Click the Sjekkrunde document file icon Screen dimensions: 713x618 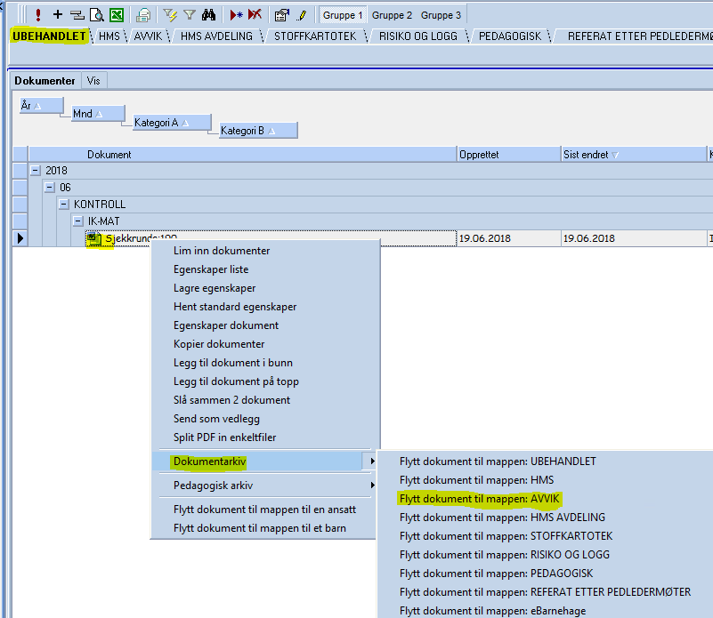[93, 238]
